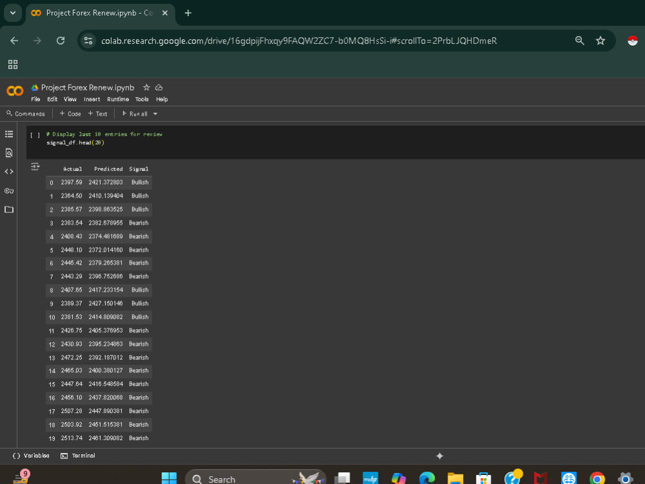Select predicted value 2461.309082
Screen dimensions: 645x484
pos(106,438)
